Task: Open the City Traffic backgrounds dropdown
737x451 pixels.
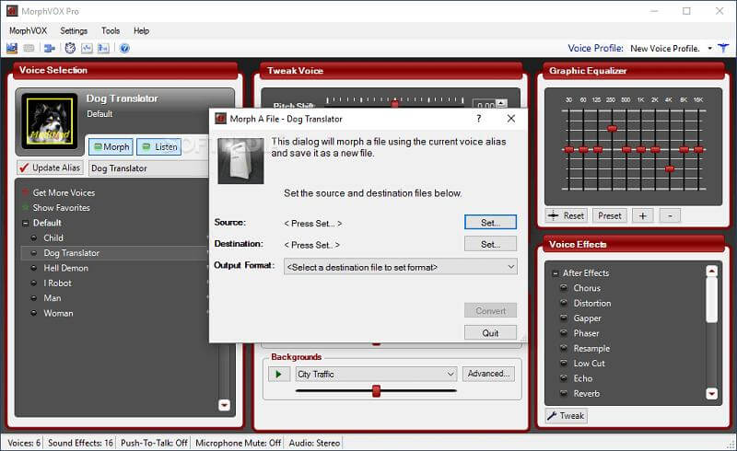Action: tap(450, 374)
